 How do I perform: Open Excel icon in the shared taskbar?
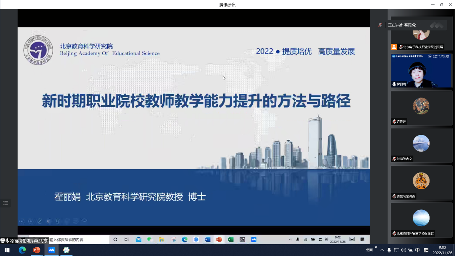(x=230, y=240)
